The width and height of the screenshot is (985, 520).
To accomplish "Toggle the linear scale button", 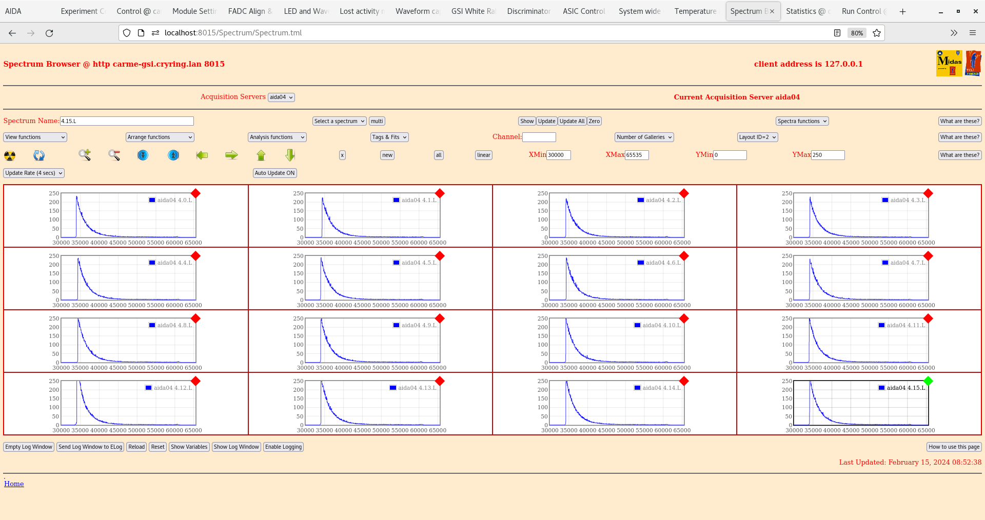I will (483, 155).
